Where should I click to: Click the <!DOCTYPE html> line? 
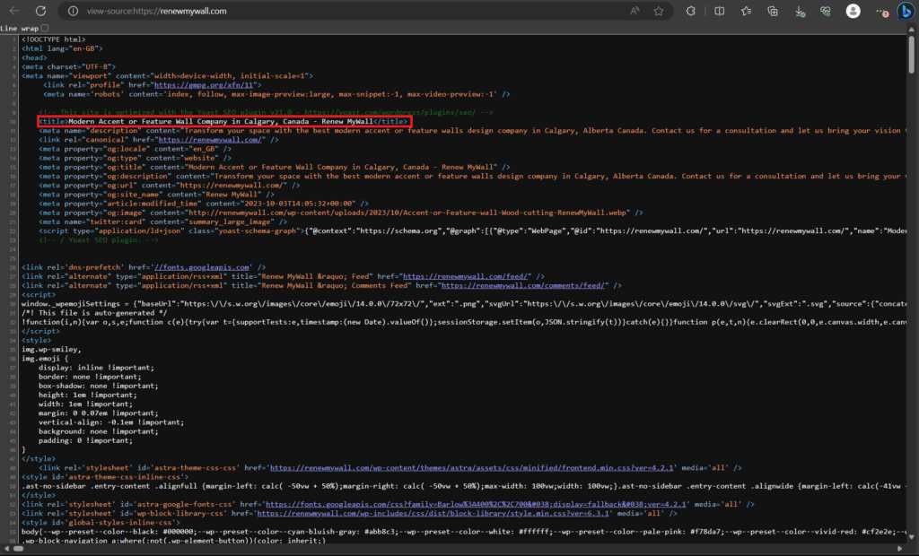pyautogui.click(x=53, y=39)
